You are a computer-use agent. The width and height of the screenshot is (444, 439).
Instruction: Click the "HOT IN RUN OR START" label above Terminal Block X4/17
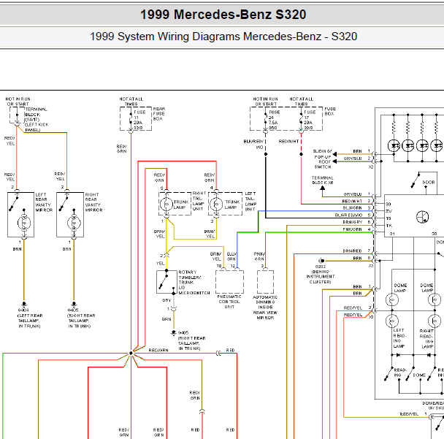[x=18, y=102]
